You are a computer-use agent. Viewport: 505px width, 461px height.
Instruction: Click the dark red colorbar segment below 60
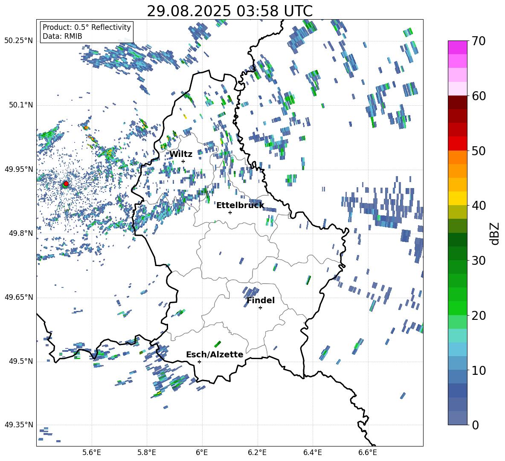click(x=458, y=102)
